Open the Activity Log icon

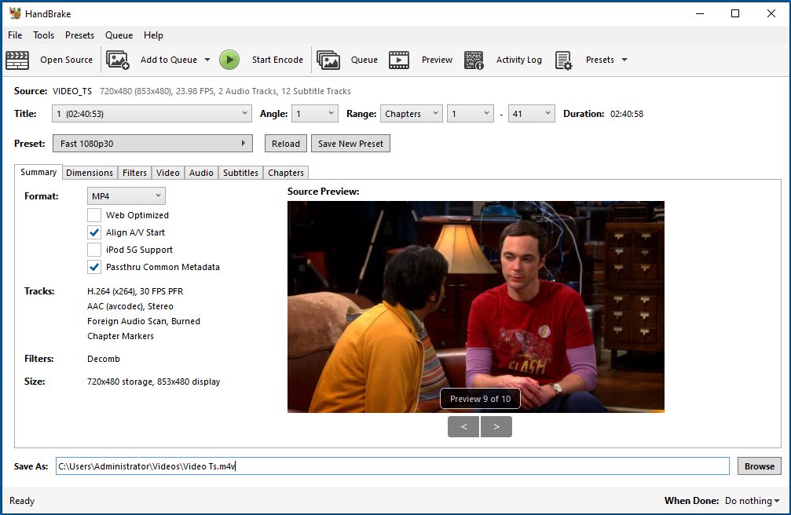474,60
